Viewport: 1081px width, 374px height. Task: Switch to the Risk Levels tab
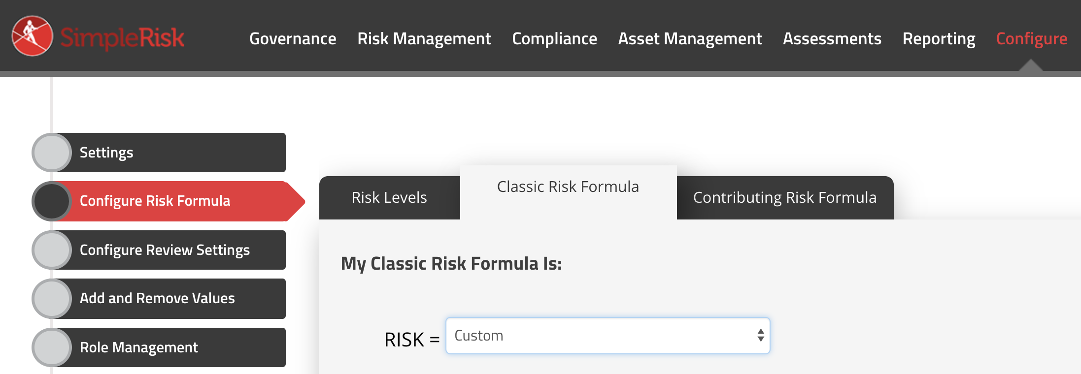pos(389,197)
